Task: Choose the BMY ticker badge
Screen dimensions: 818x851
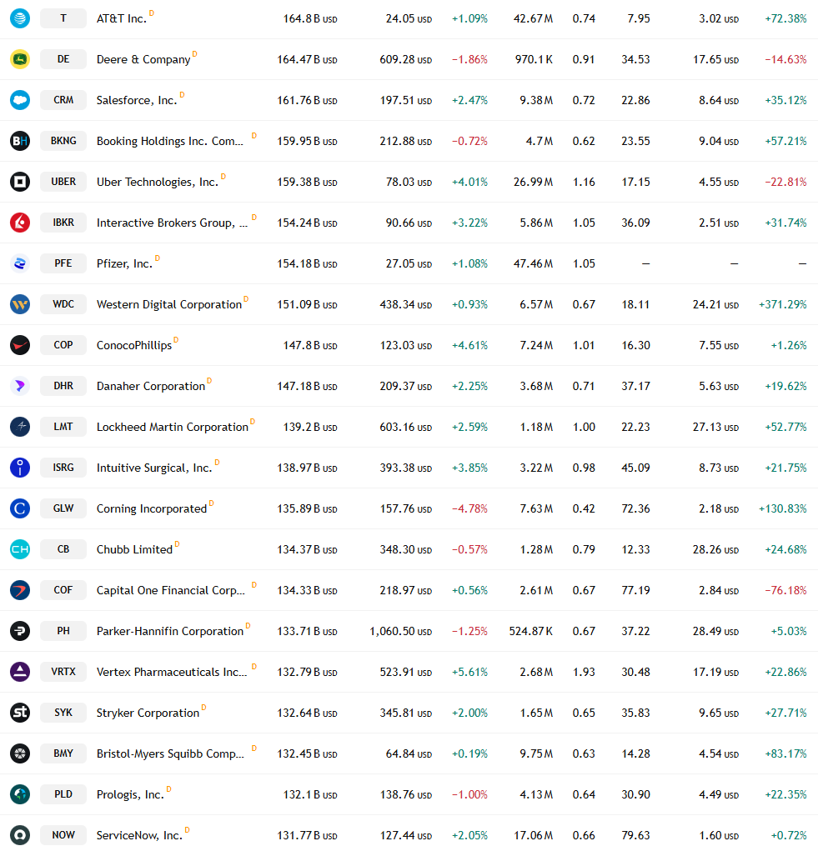Action: [63, 753]
